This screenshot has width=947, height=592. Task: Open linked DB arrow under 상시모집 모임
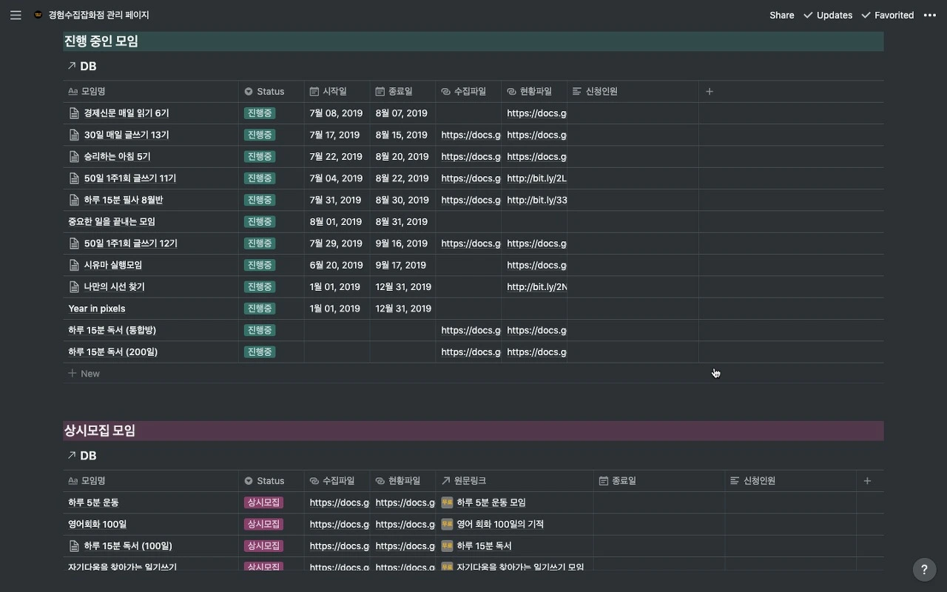point(72,455)
